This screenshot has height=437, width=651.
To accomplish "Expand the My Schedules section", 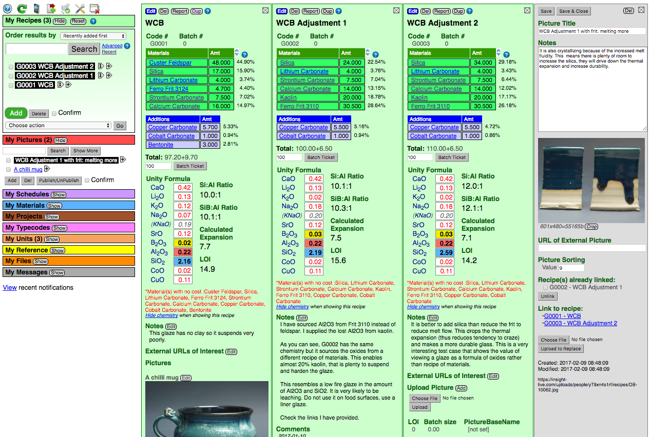I will [x=59, y=195].
